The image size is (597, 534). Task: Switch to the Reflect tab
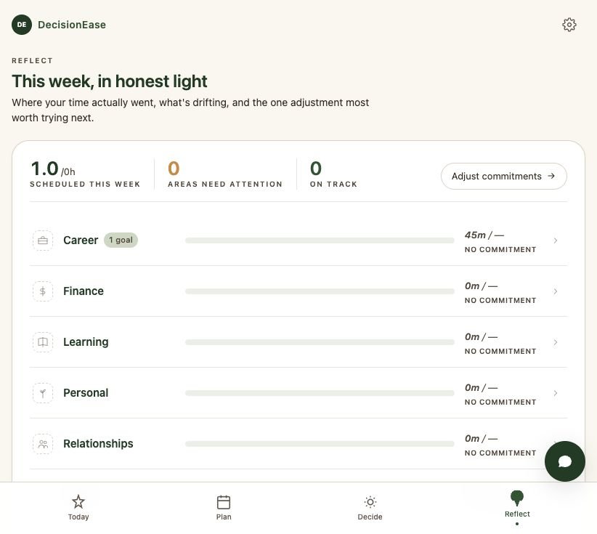[x=517, y=507]
